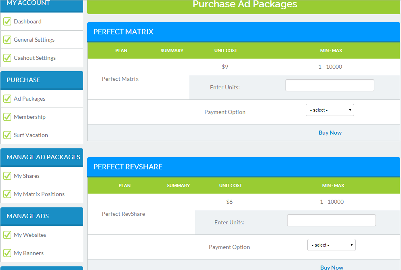Go to the Dashboard page

tap(27, 21)
